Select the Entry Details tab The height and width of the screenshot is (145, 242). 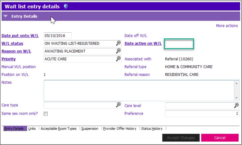click(x=15, y=128)
